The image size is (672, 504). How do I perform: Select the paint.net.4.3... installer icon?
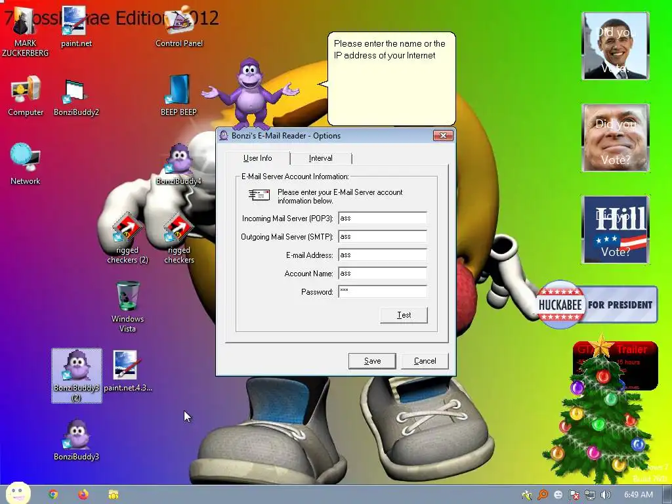tap(127, 371)
